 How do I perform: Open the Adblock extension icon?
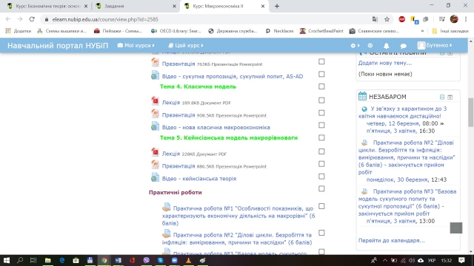coord(401,19)
